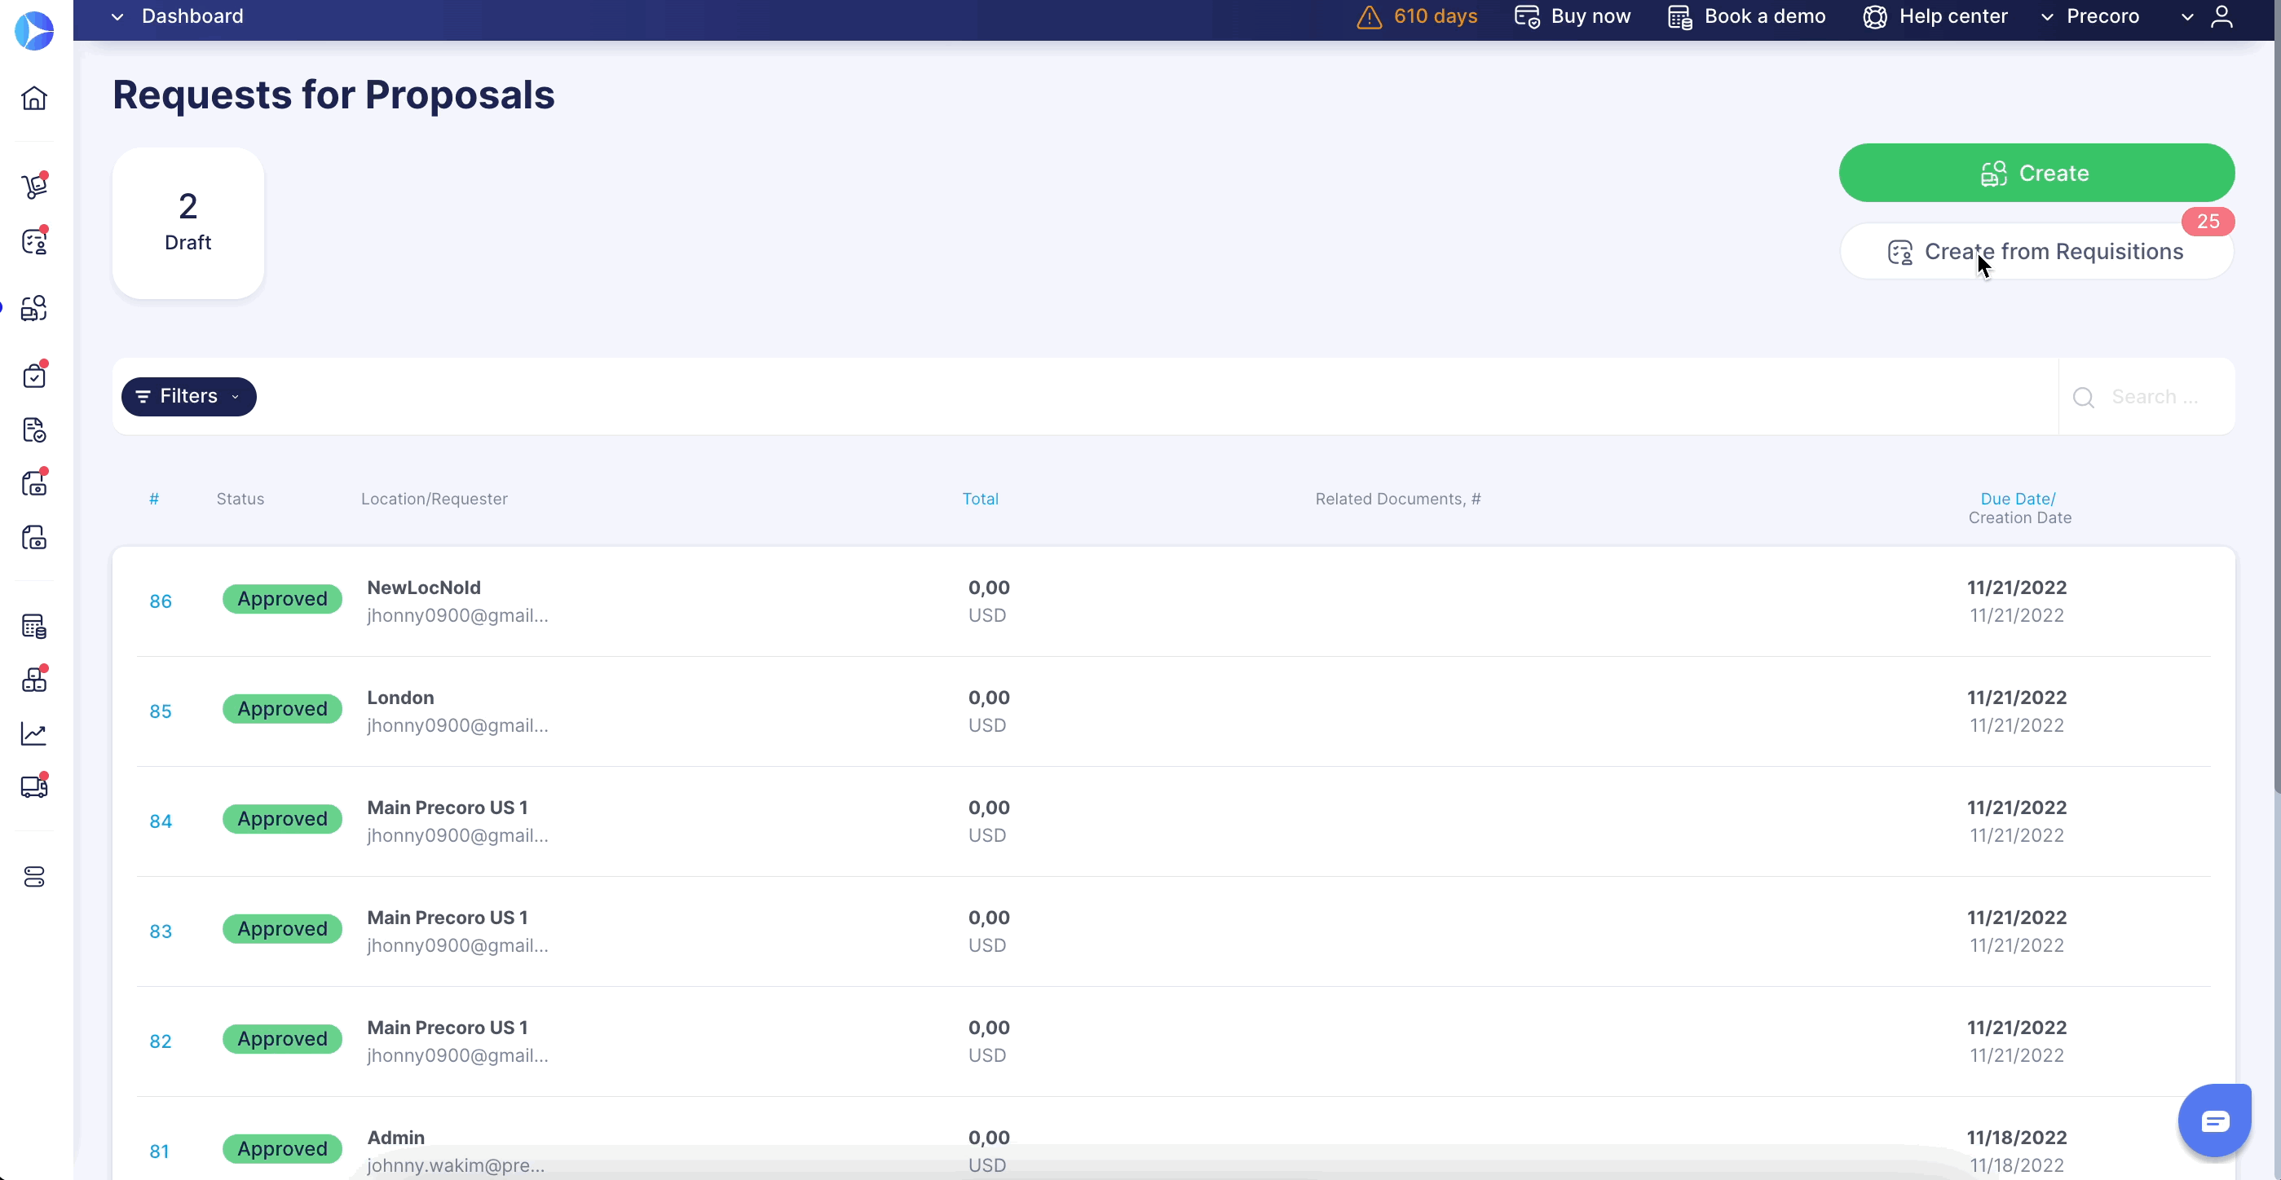Click johnny.wakim@pre... requester email

(x=456, y=1166)
